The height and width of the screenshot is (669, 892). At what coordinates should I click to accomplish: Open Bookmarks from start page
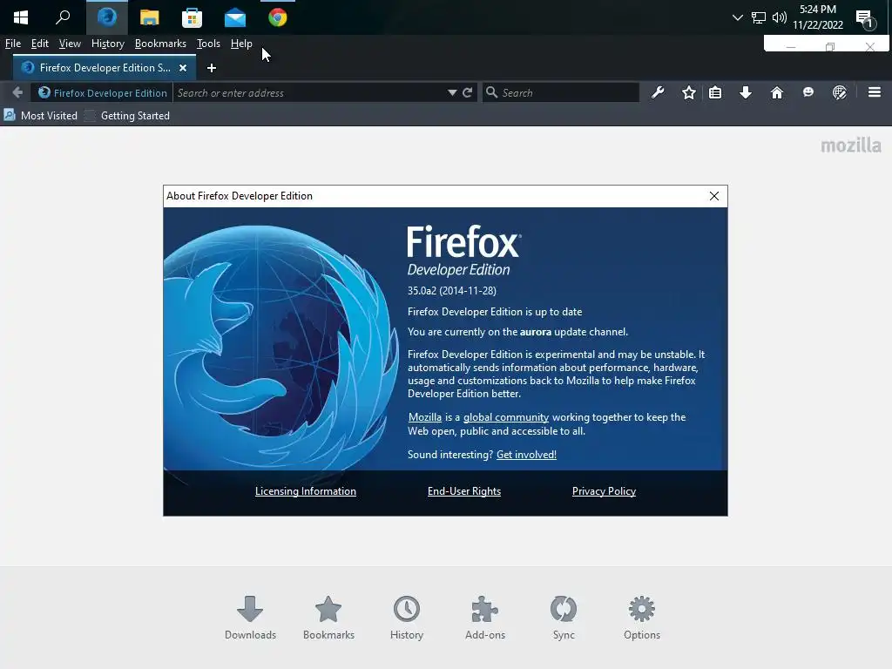328,618
